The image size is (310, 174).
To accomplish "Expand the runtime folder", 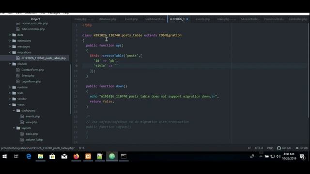I will [10, 87].
